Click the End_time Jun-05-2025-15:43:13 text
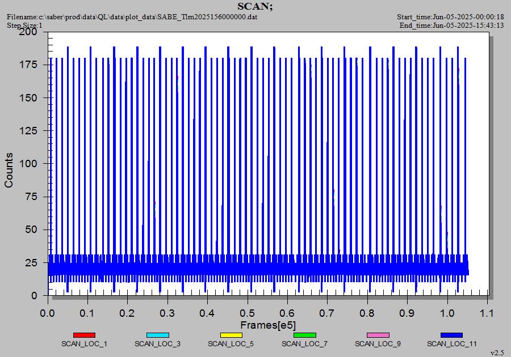 (452, 25)
